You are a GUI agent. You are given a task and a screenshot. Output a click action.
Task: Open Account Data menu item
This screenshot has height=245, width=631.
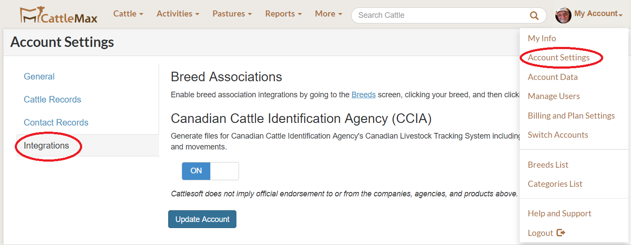pos(553,77)
